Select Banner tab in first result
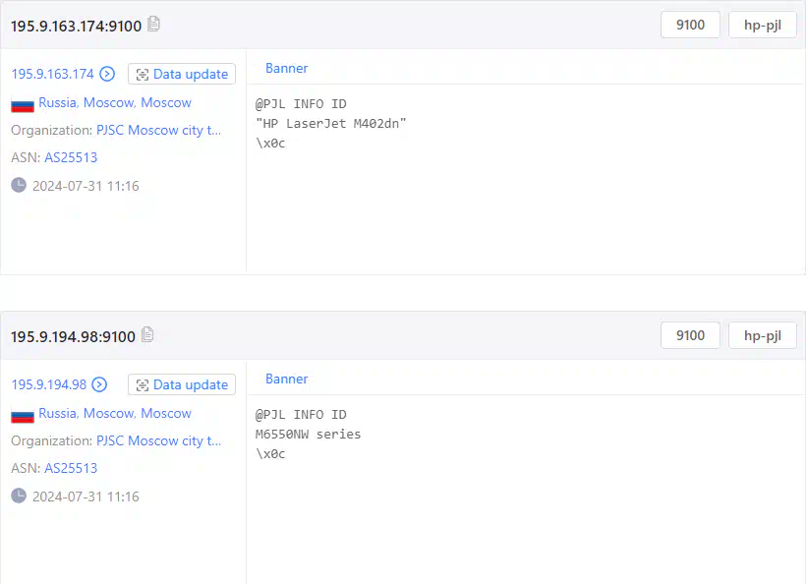808x584 pixels. [286, 68]
